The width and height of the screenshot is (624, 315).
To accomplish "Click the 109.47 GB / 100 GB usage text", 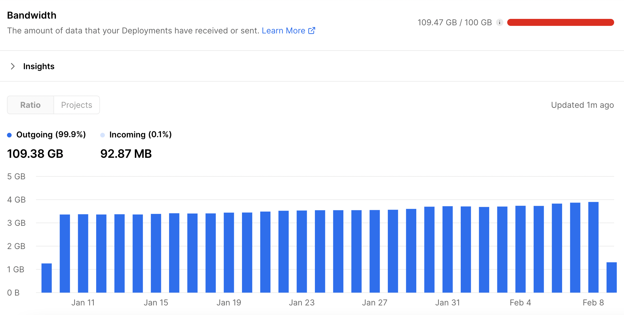I will [455, 22].
